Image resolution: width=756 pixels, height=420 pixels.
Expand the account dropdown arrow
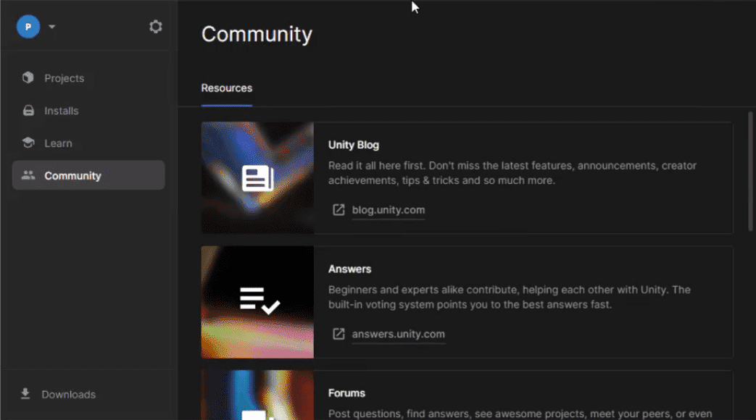click(52, 27)
